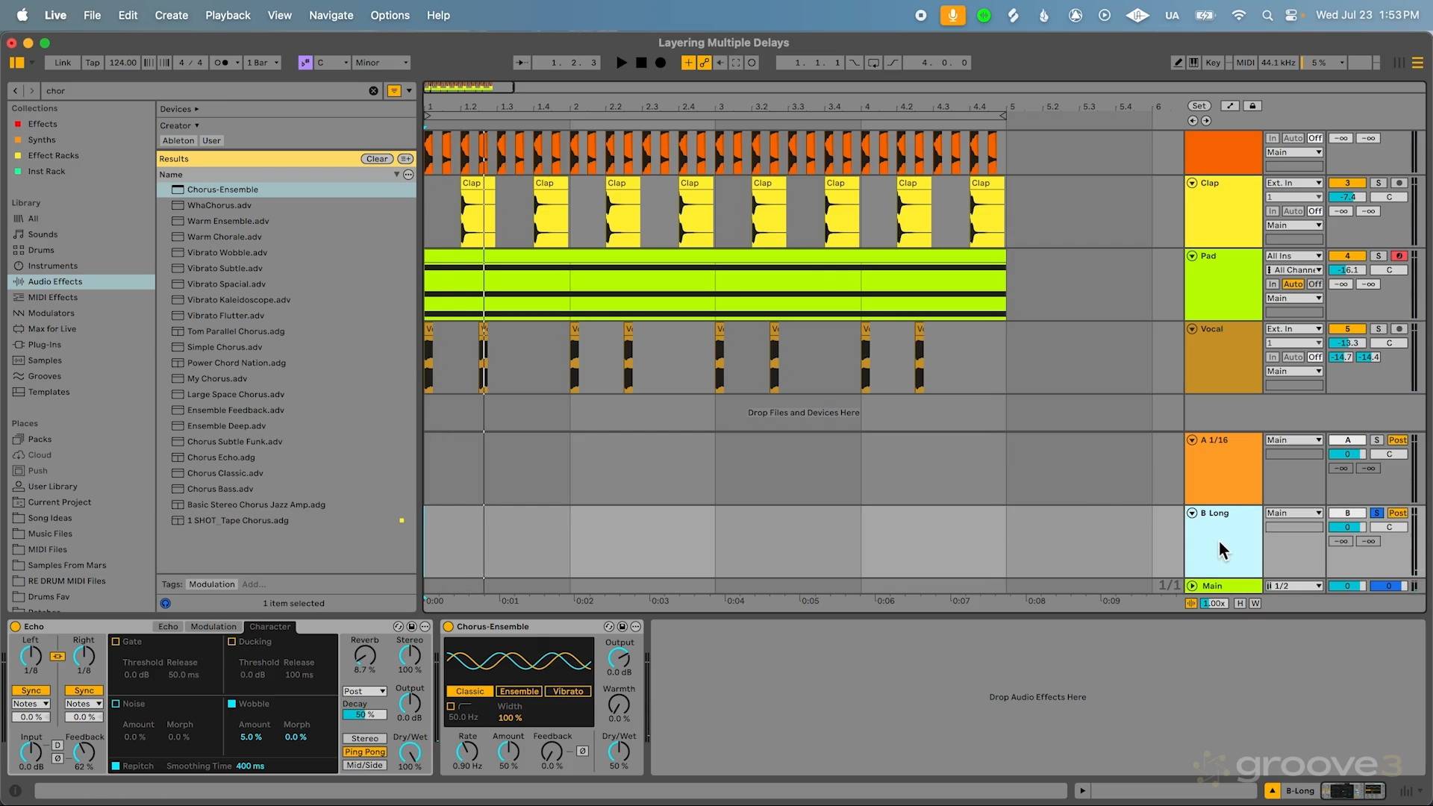The height and width of the screenshot is (806, 1433).
Task: Open the 1 Bar quantization dropdown
Action: [263, 63]
